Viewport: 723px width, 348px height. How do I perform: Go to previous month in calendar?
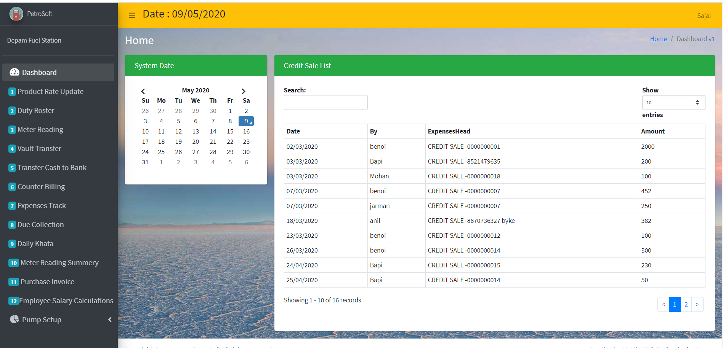point(143,91)
